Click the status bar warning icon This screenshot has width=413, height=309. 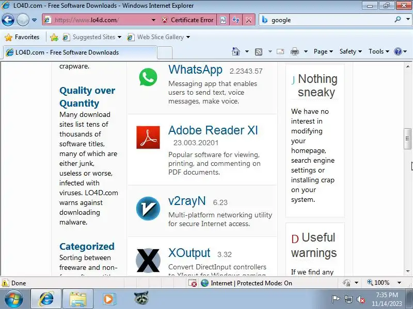pos(5,283)
